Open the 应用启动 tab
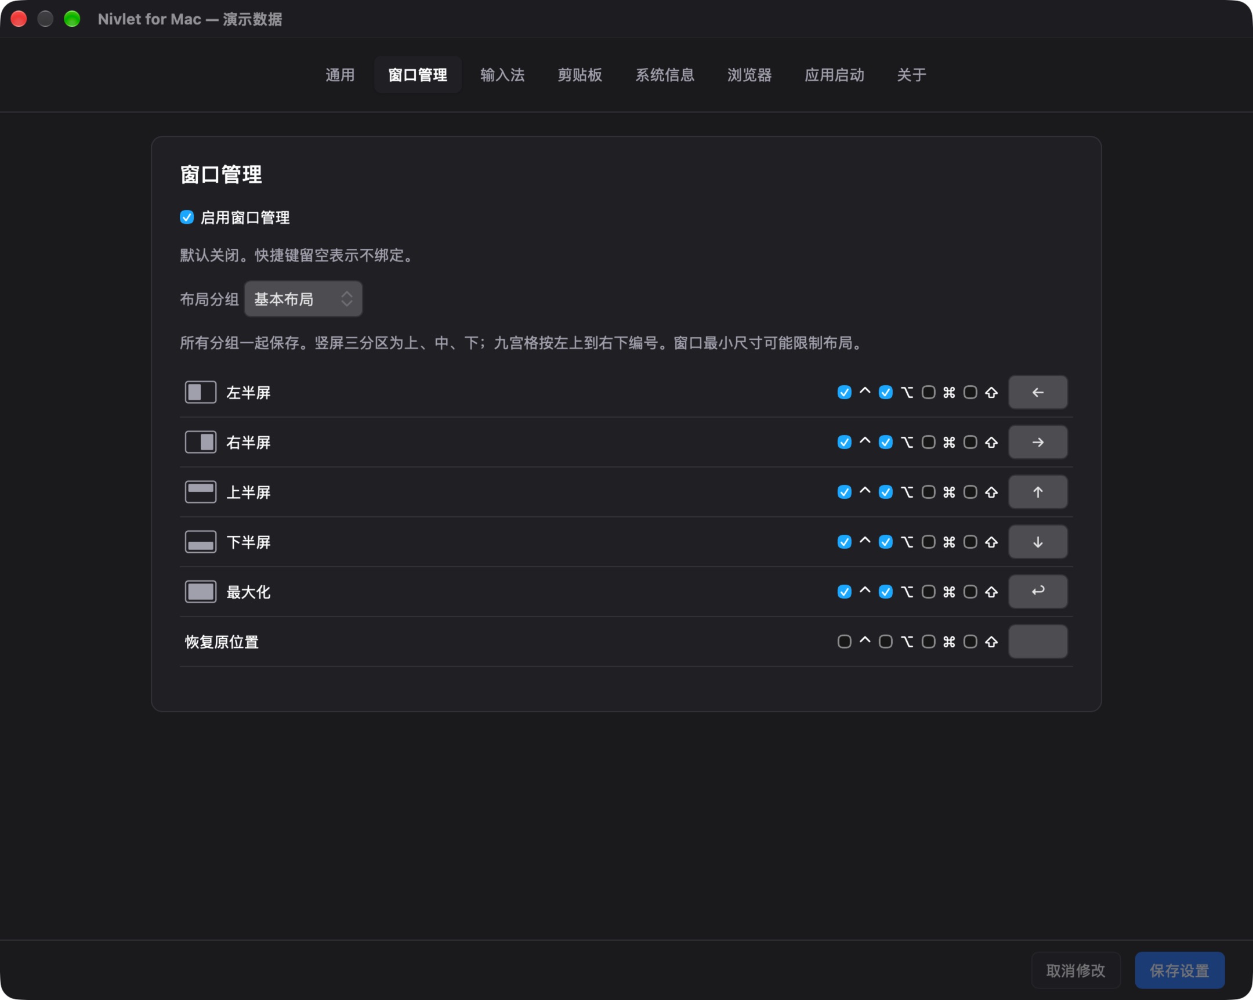 [834, 75]
